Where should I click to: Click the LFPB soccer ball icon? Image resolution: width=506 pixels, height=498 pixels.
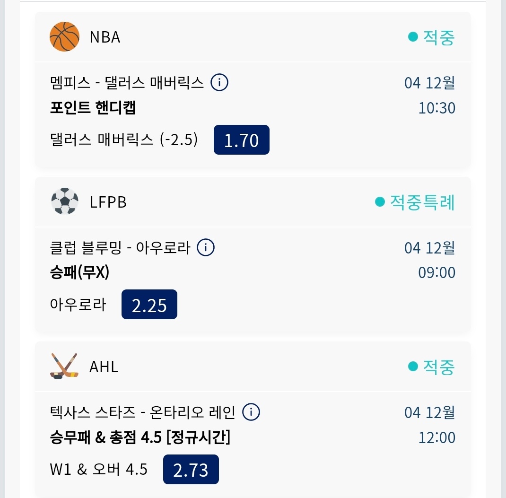tap(64, 201)
